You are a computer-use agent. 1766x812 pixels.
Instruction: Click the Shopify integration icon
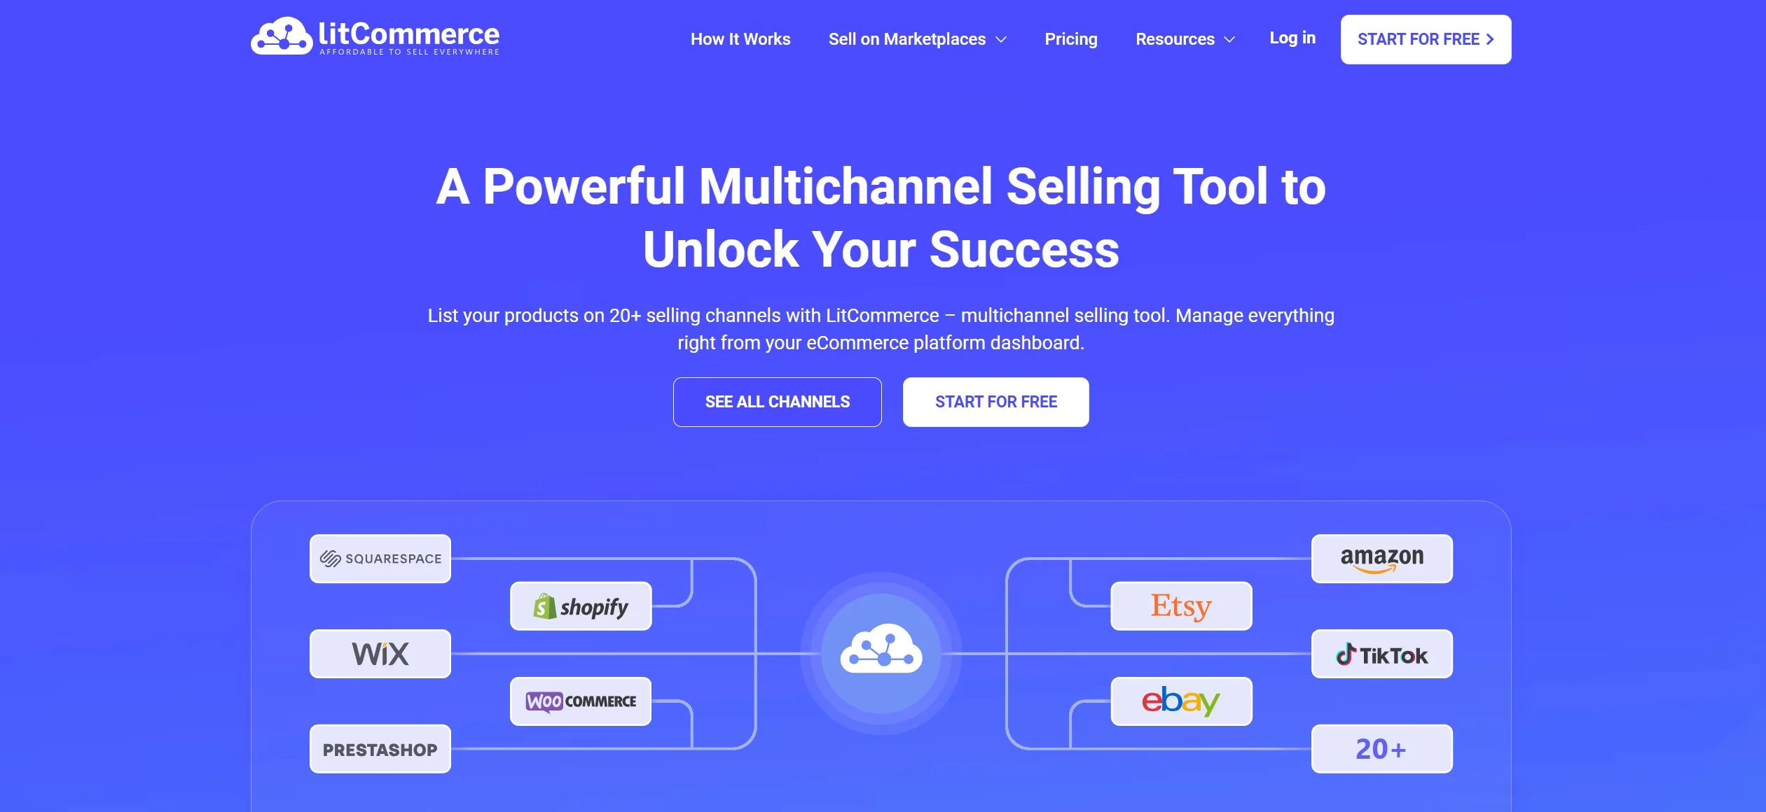[581, 605]
